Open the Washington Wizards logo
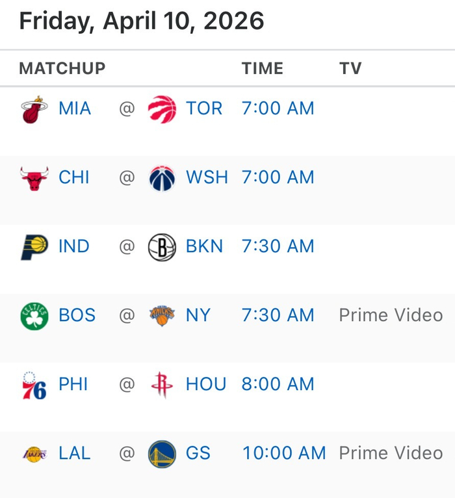This screenshot has width=455, height=498. (x=162, y=178)
